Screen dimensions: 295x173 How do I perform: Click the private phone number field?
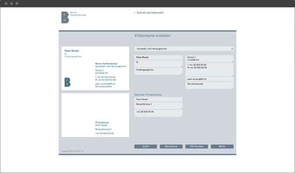click(x=158, y=113)
